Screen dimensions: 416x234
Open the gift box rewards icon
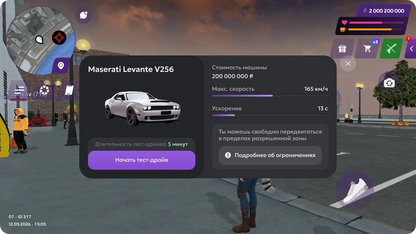tap(342, 49)
